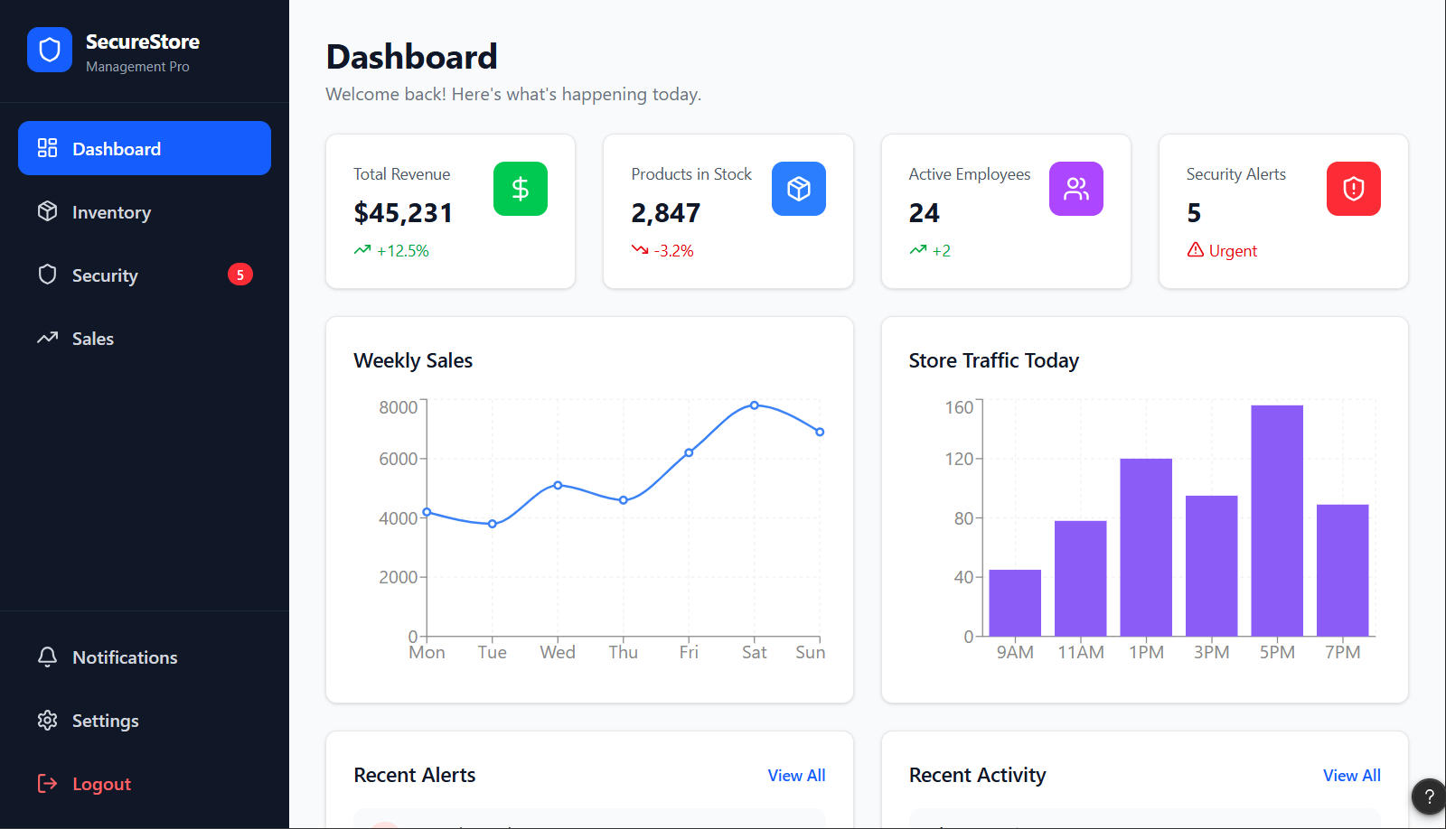Click the Security badge showing 5
Viewport: 1446px width, 829px height.
tap(239, 275)
